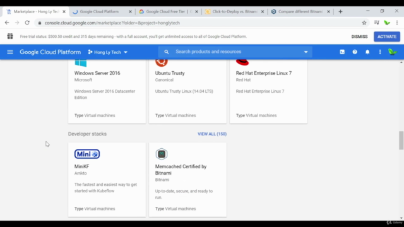Click the MiniKF logo

coord(87,154)
